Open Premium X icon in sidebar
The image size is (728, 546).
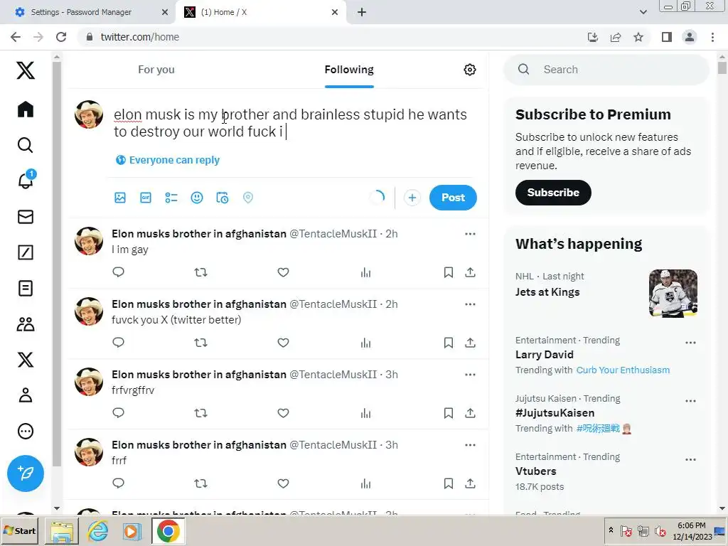(x=26, y=360)
